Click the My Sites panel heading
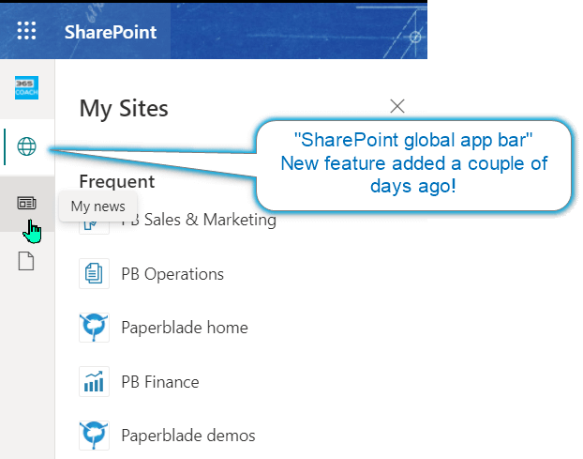Screen dimensions: 583x459 tap(124, 108)
